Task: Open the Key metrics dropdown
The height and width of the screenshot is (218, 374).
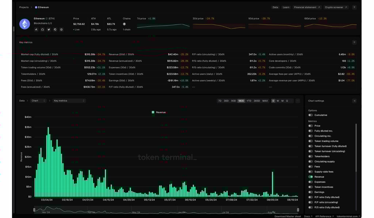Action: pyautogui.click(x=69, y=101)
